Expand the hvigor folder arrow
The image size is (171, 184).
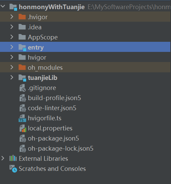(x=12, y=57)
